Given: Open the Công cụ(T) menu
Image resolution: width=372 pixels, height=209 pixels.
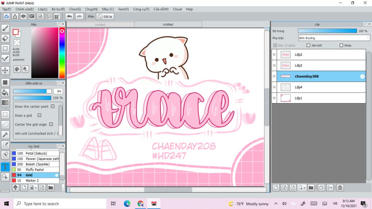Looking at the screenshot, I should [x=141, y=9].
